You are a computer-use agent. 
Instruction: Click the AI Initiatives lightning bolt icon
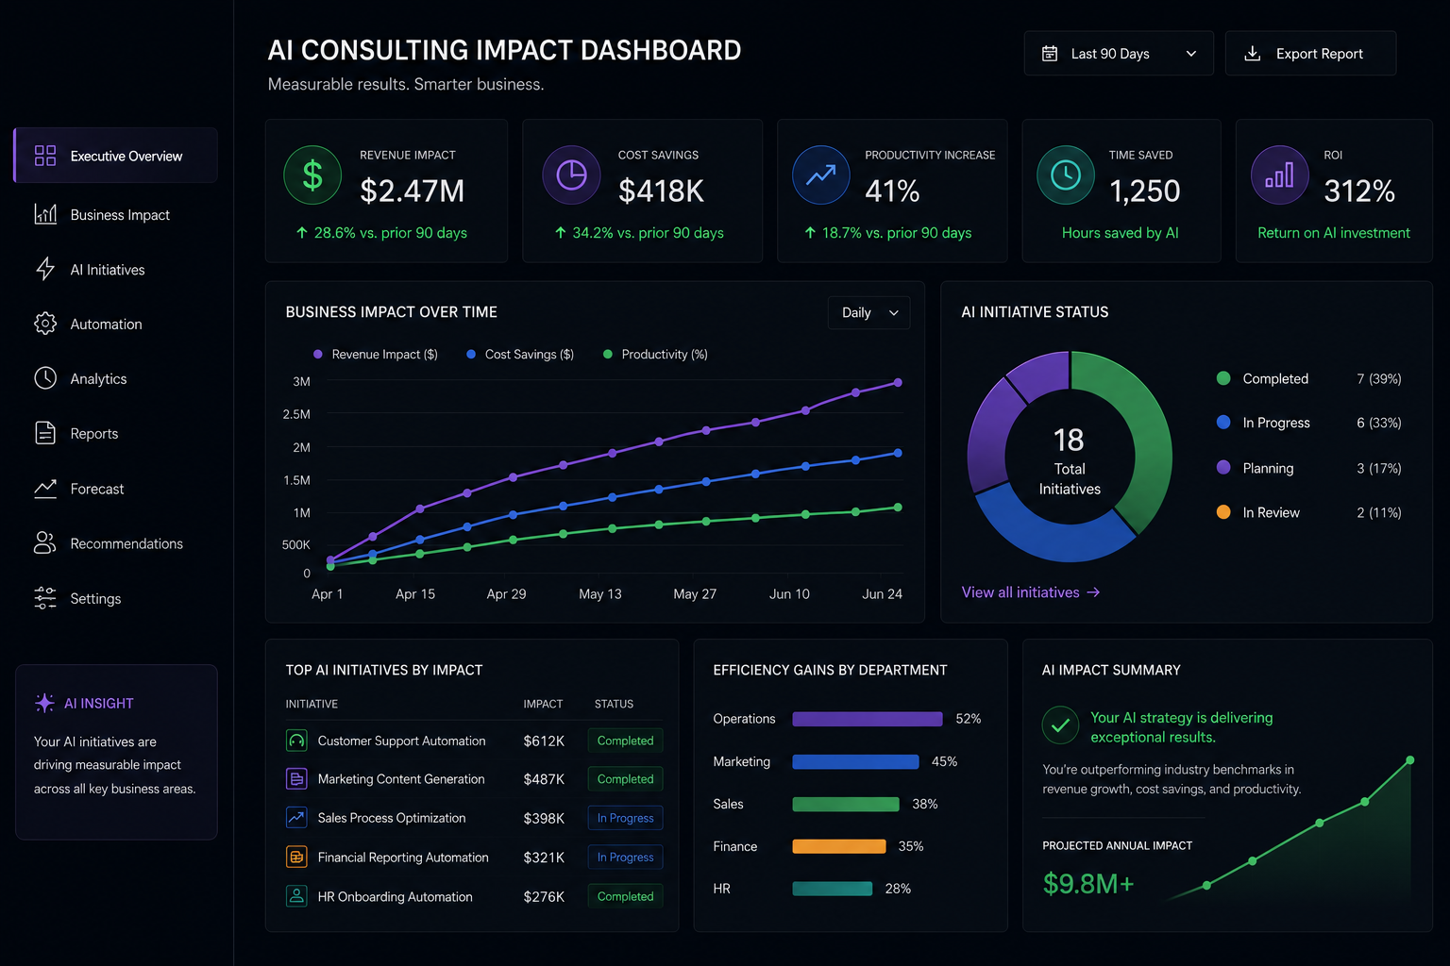45,269
